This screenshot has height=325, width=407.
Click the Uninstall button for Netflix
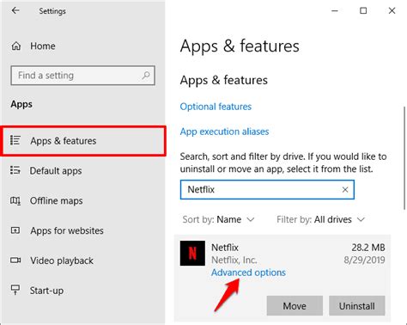click(357, 306)
